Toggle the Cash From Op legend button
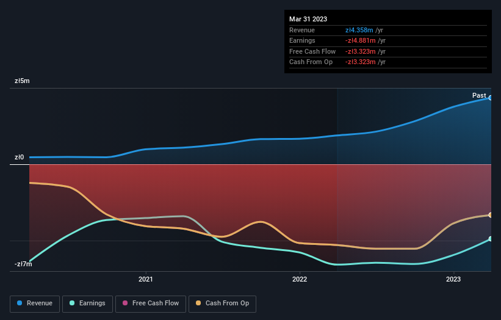This screenshot has height=320, width=501. (222, 304)
